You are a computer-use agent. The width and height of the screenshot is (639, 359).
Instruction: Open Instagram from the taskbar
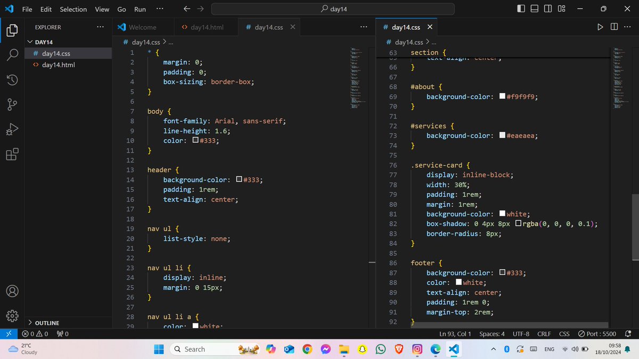(417, 349)
